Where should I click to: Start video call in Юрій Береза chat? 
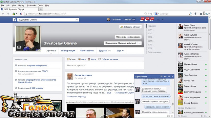coord(165,76)
